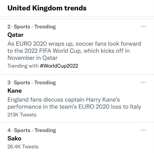154x153 pixels.
Task: Open the #WorldCup2022 hashtag
Action: point(59,66)
